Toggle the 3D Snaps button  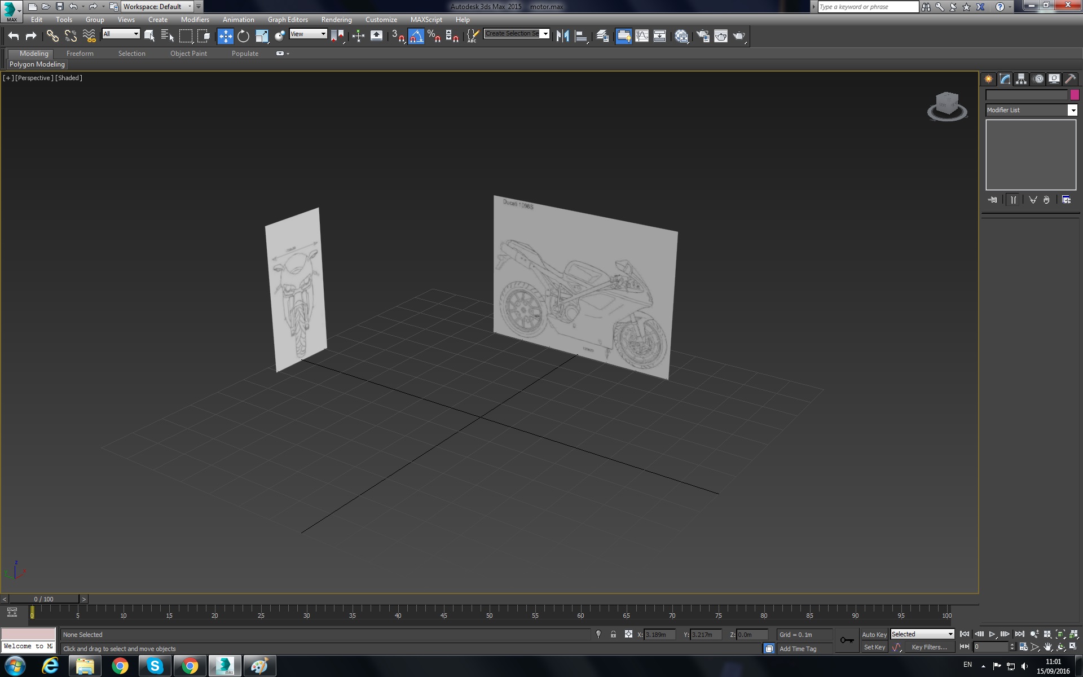tap(398, 36)
